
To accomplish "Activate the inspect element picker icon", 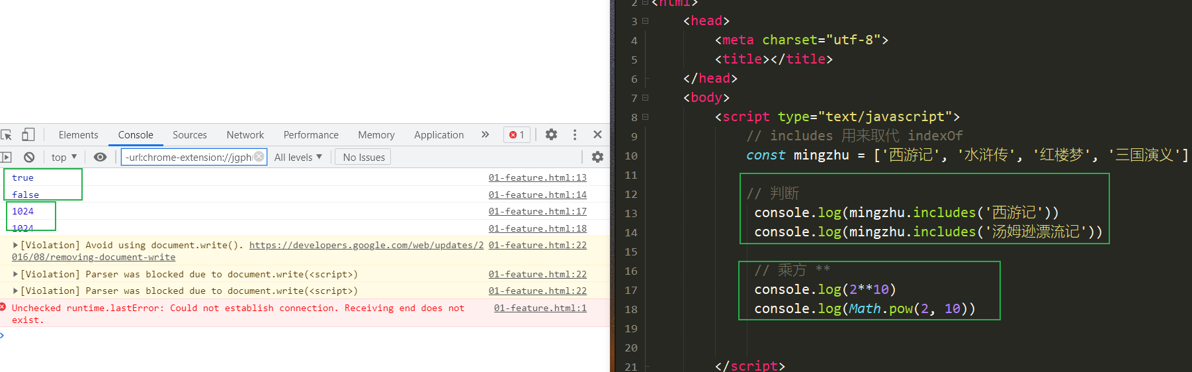I will 7,135.
